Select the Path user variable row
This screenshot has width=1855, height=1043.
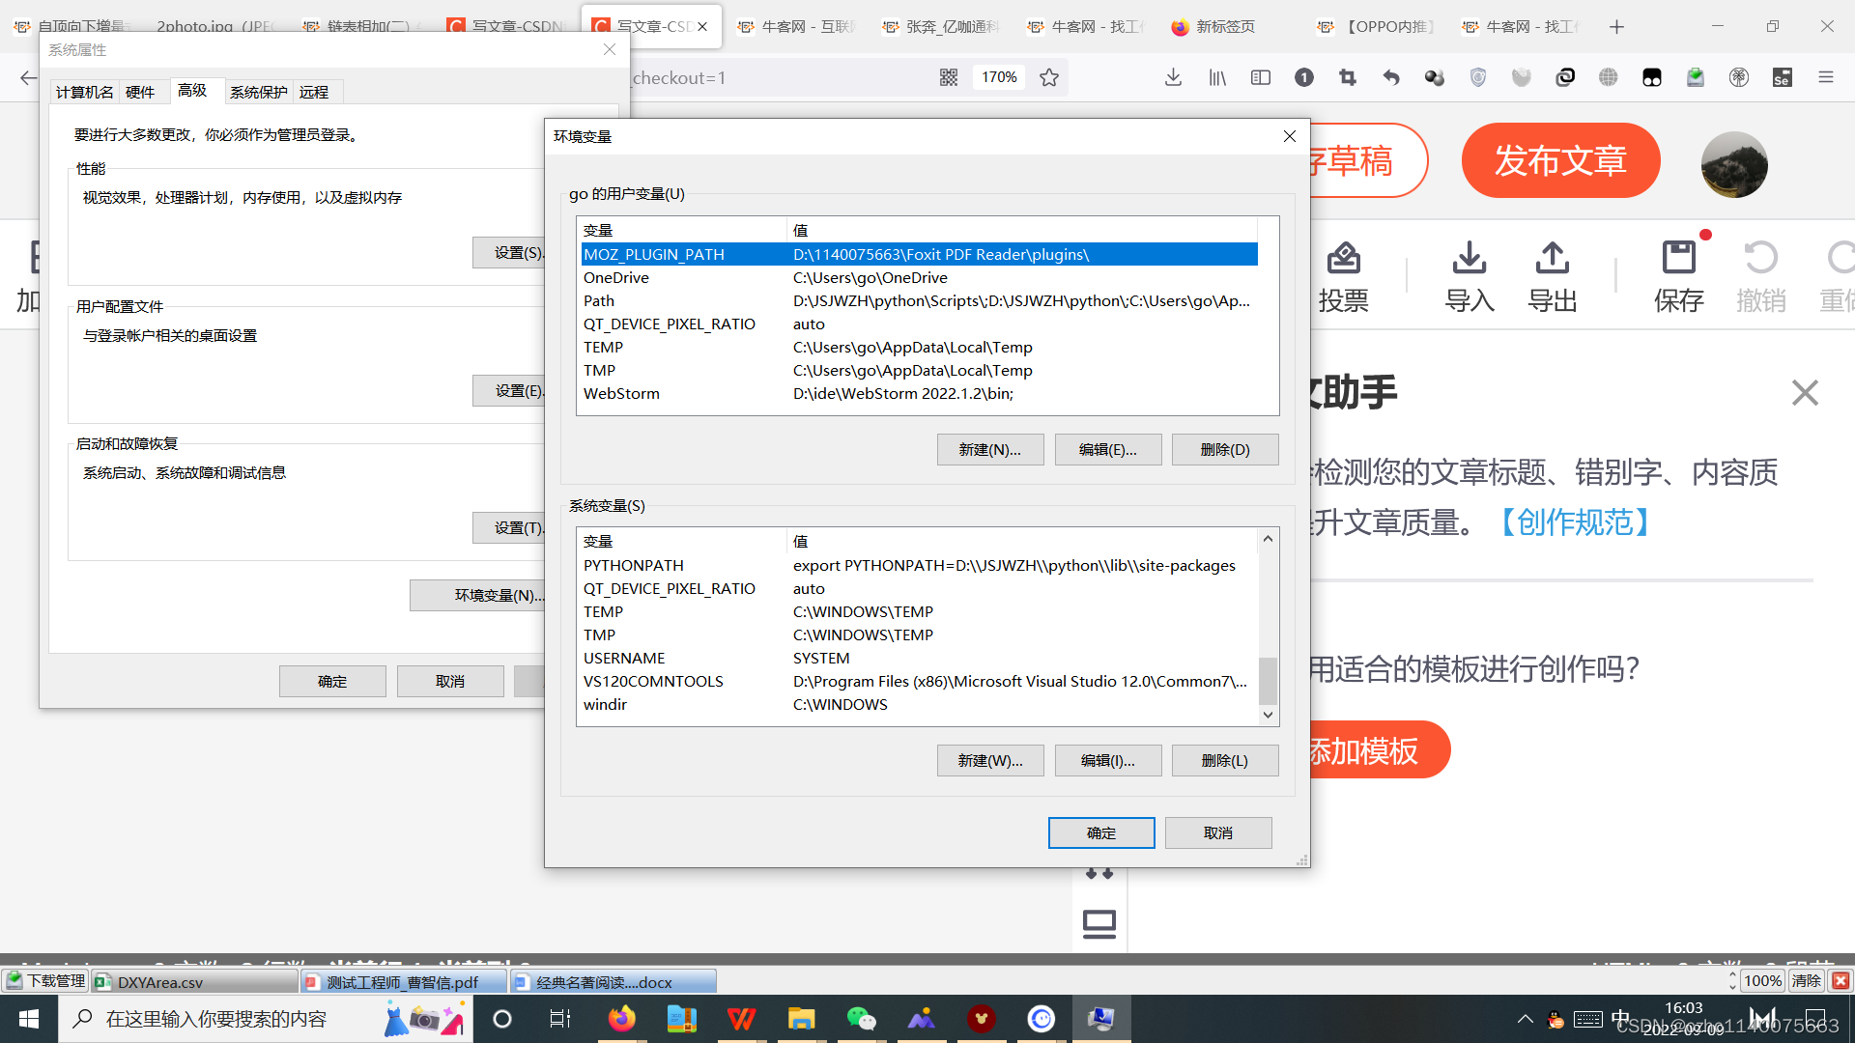point(919,301)
